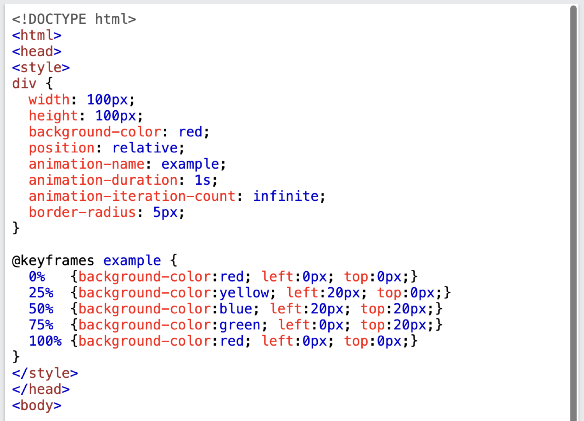Click the green color value in 75% keyframe
Viewport: 584px width, 421px height.
click(240, 325)
